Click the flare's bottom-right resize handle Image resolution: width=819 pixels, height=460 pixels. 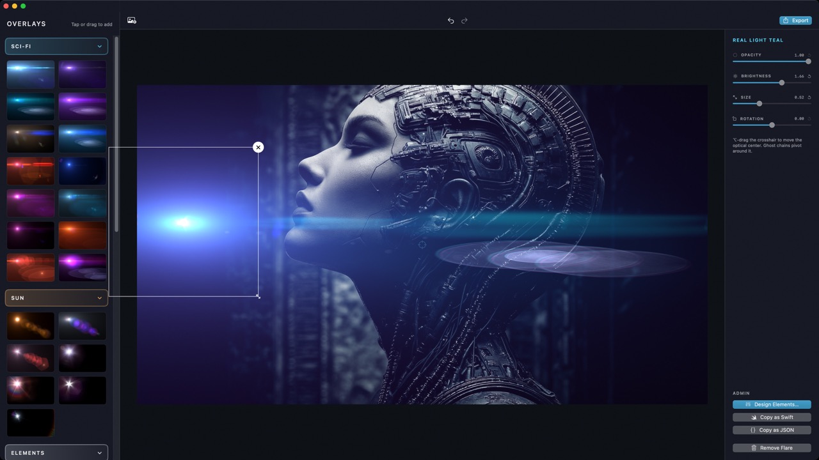(x=258, y=296)
